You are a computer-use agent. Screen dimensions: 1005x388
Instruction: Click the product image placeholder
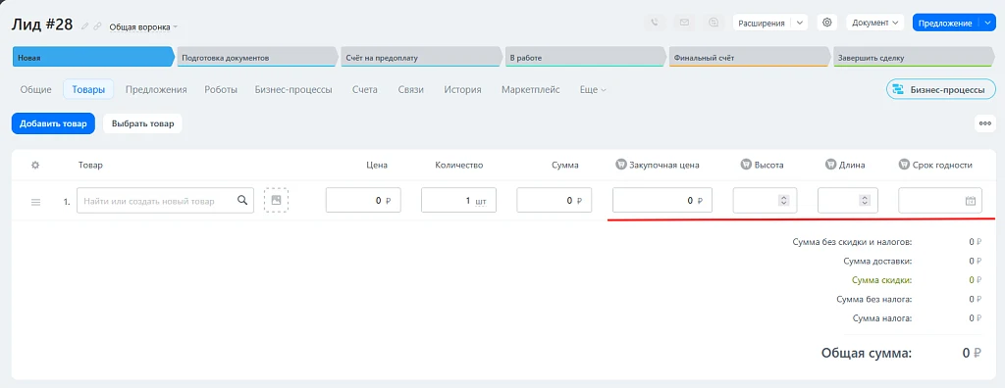tap(276, 201)
